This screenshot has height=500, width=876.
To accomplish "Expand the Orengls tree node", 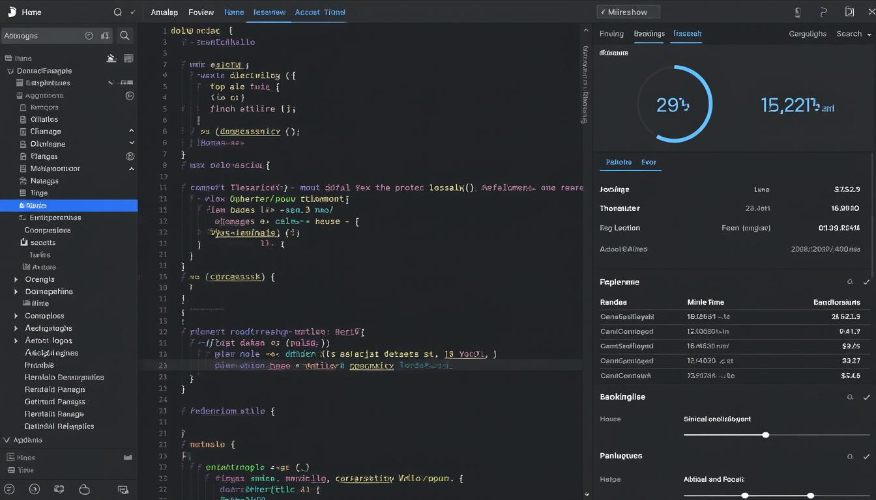I will [16, 279].
